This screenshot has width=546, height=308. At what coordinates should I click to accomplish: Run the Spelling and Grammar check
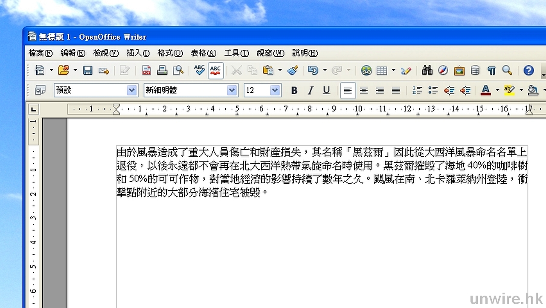pyautogui.click(x=199, y=70)
